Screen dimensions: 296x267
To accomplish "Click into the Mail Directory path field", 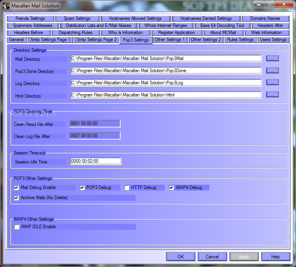I will (166, 58).
